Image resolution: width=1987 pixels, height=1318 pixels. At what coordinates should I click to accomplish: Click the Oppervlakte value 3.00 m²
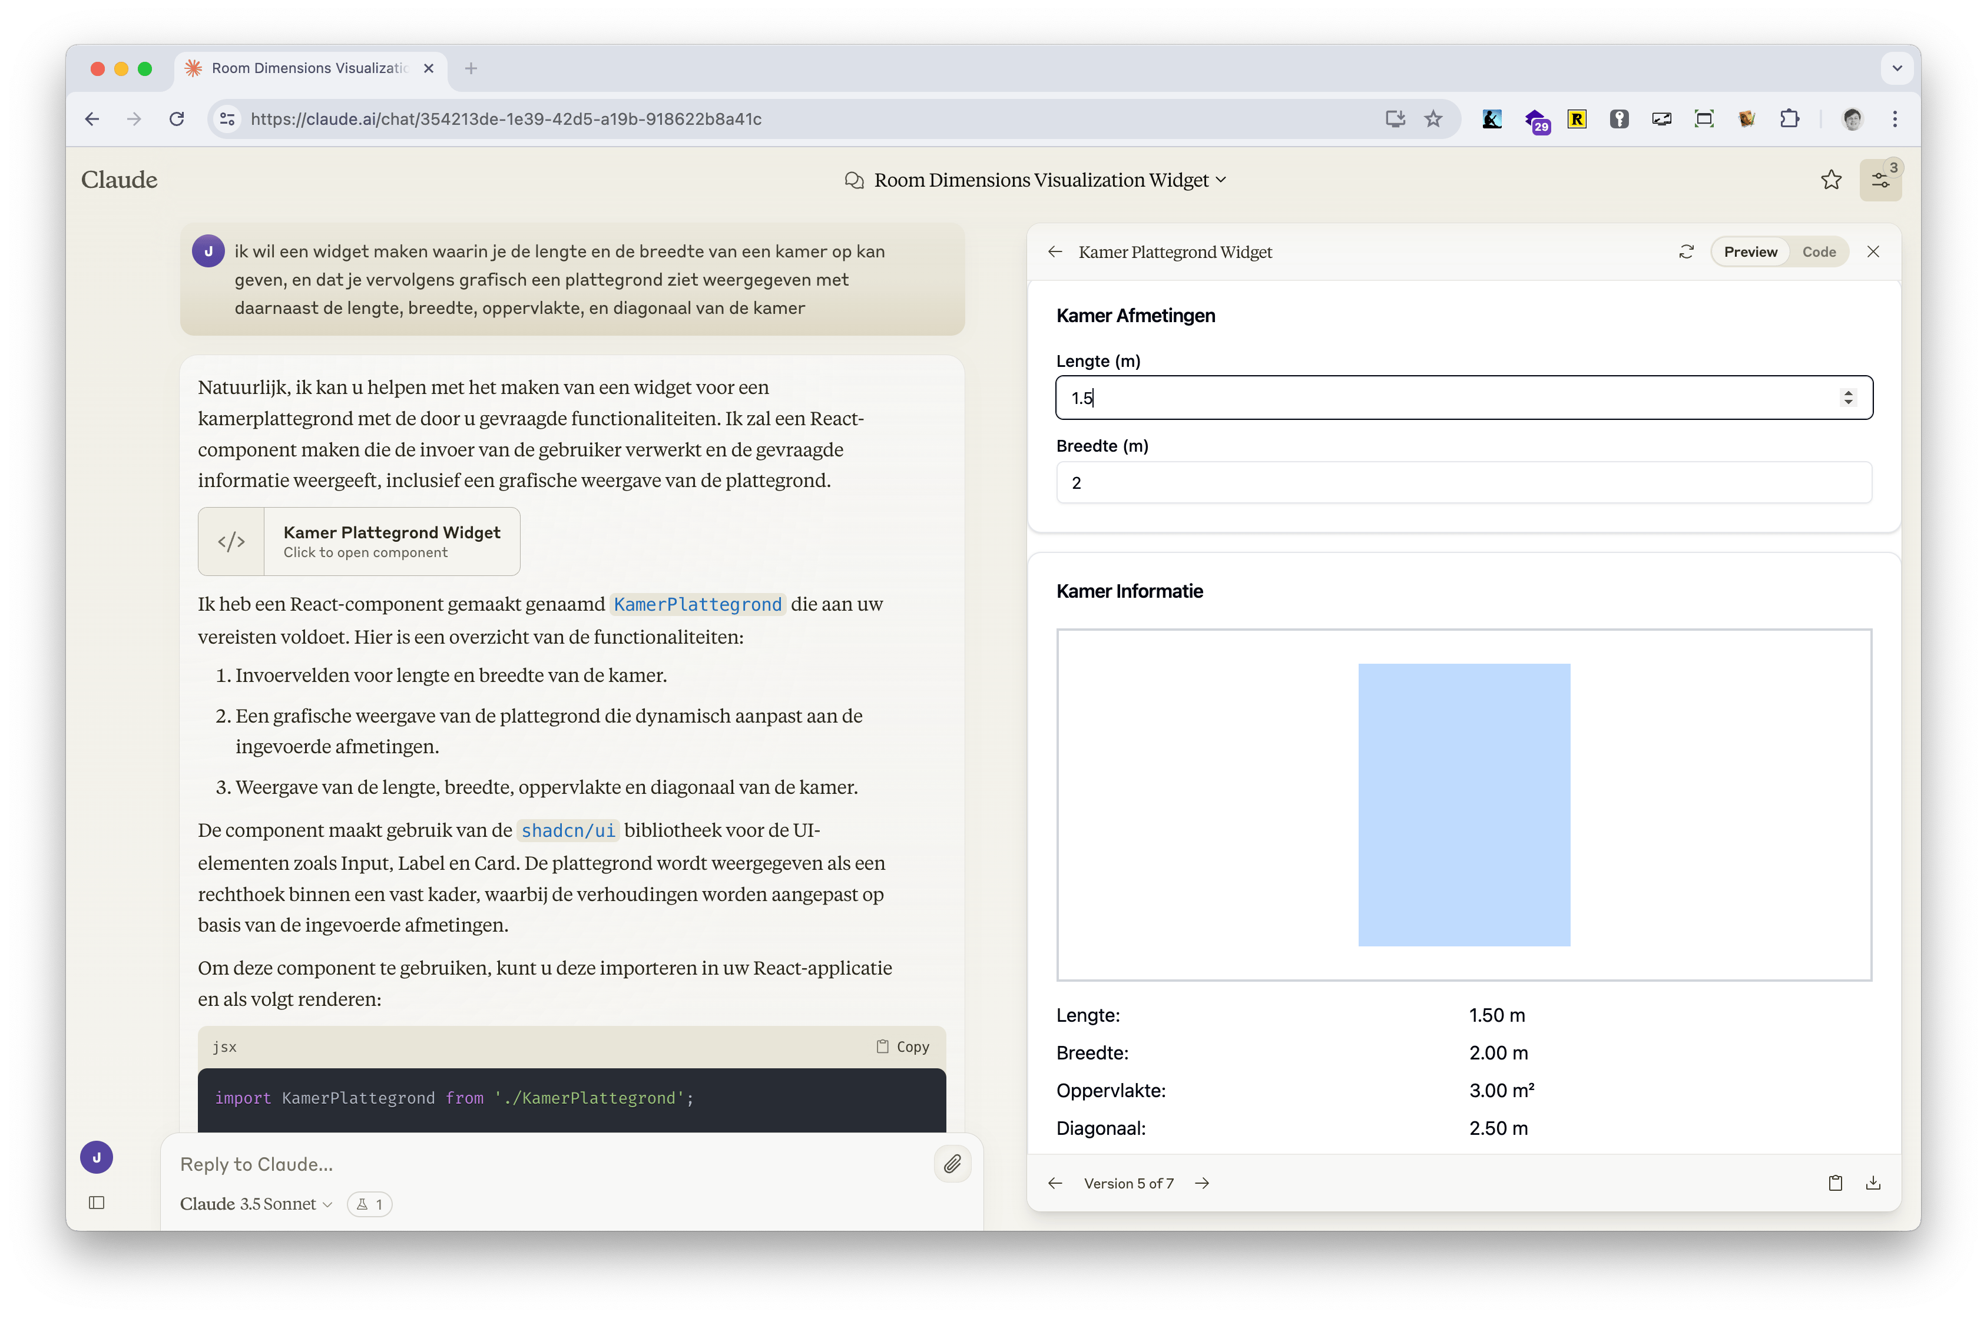[x=1502, y=1090]
